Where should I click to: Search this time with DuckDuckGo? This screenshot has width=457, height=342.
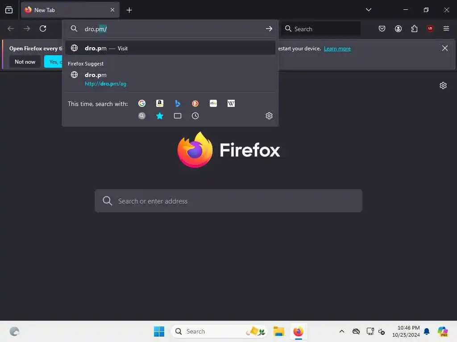tap(195, 103)
